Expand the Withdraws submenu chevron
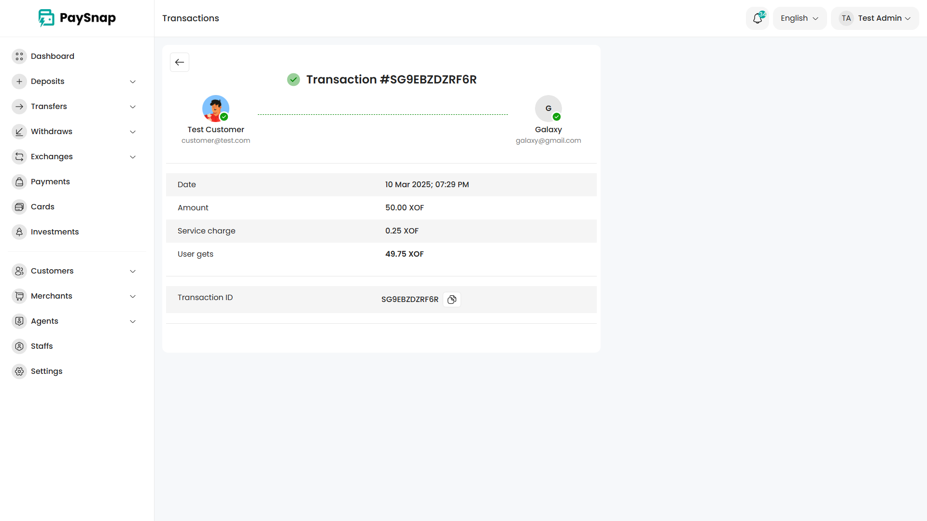The image size is (927, 521). click(133, 132)
